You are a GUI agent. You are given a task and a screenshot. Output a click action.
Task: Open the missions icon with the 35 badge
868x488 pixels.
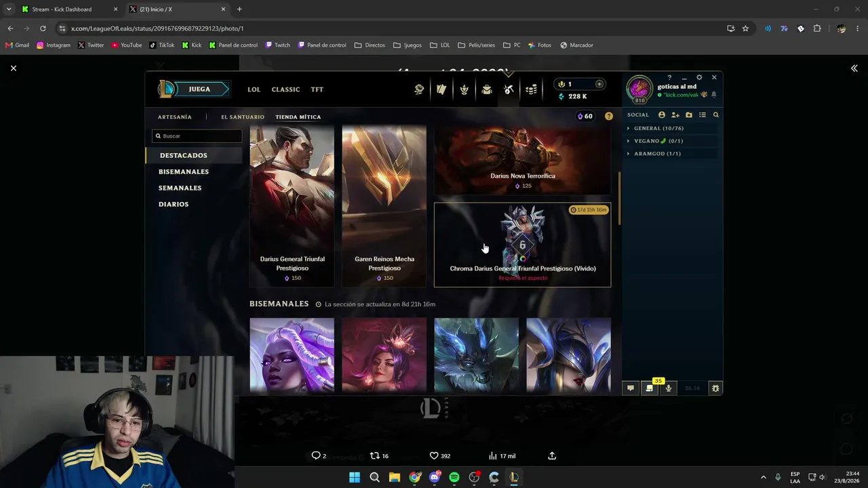[650, 388]
